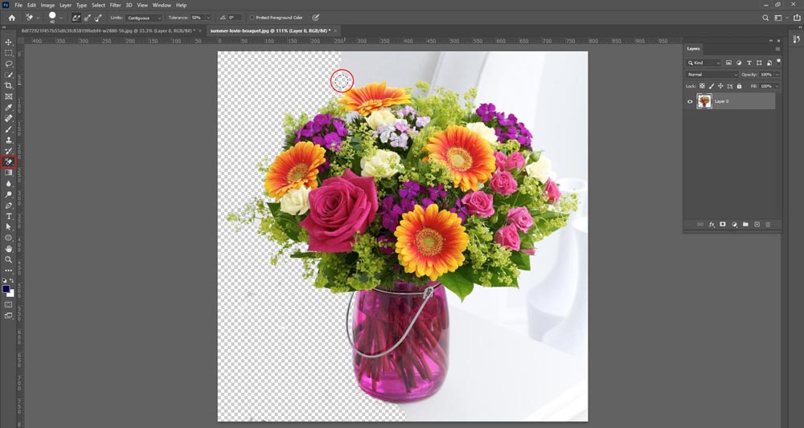
Task: Open the Image menu
Action: tap(47, 5)
